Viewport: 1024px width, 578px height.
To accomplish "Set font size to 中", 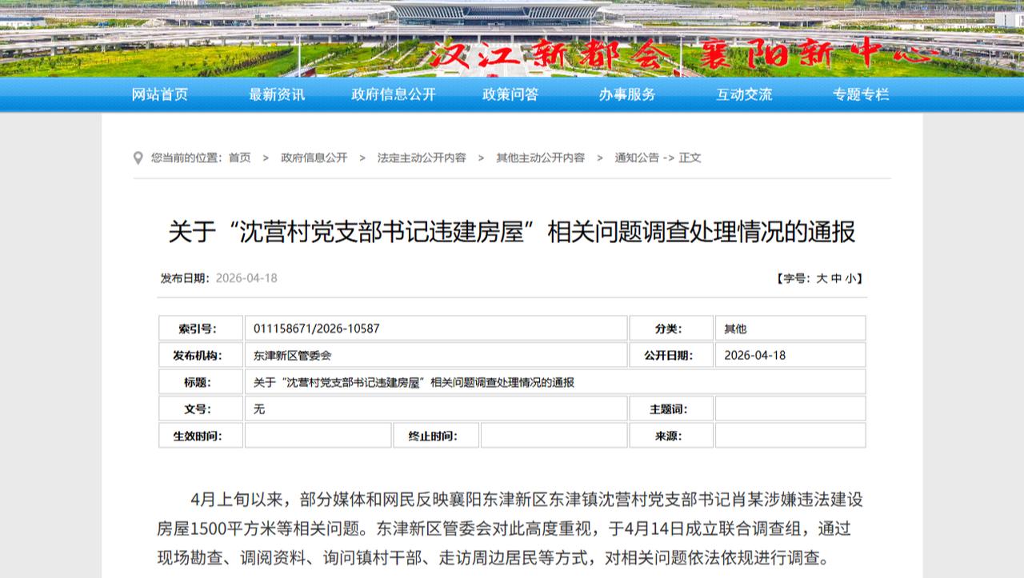I will pos(836,279).
